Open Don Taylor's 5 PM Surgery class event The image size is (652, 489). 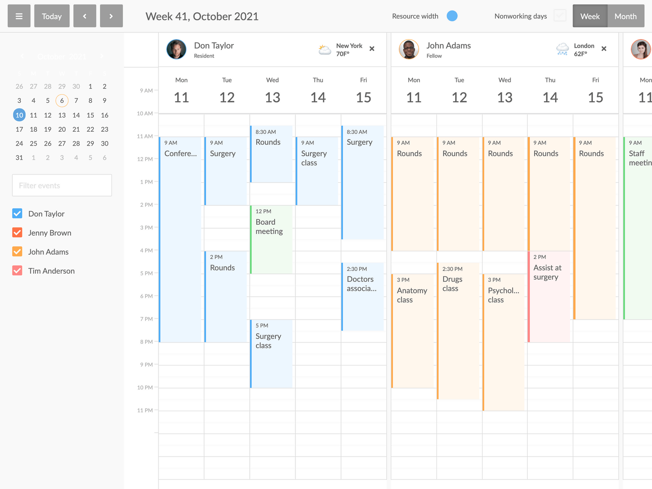pyautogui.click(x=271, y=354)
